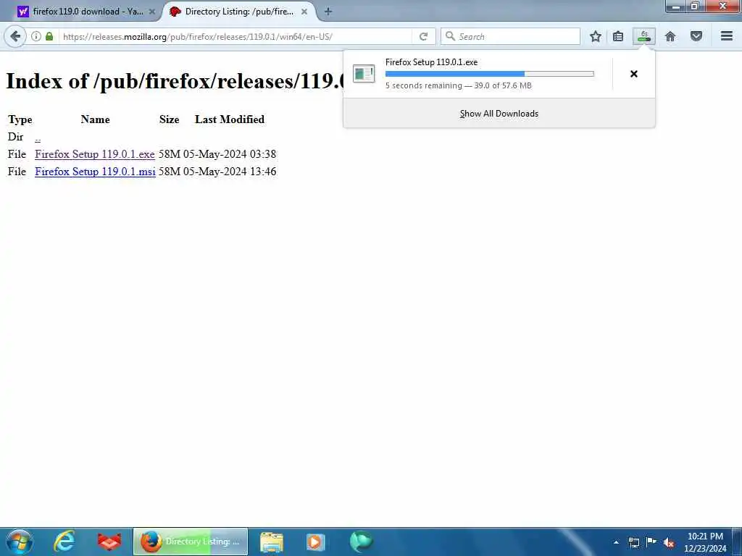Close the firefox 119.0 download tab
The height and width of the screenshot is (556, 742).
[x=152, y=12]
